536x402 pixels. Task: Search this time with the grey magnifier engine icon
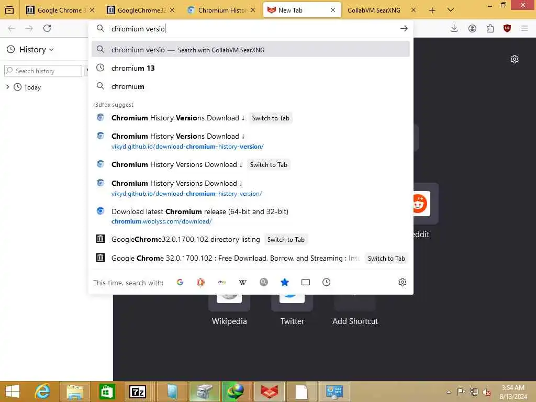coord(264,282)
